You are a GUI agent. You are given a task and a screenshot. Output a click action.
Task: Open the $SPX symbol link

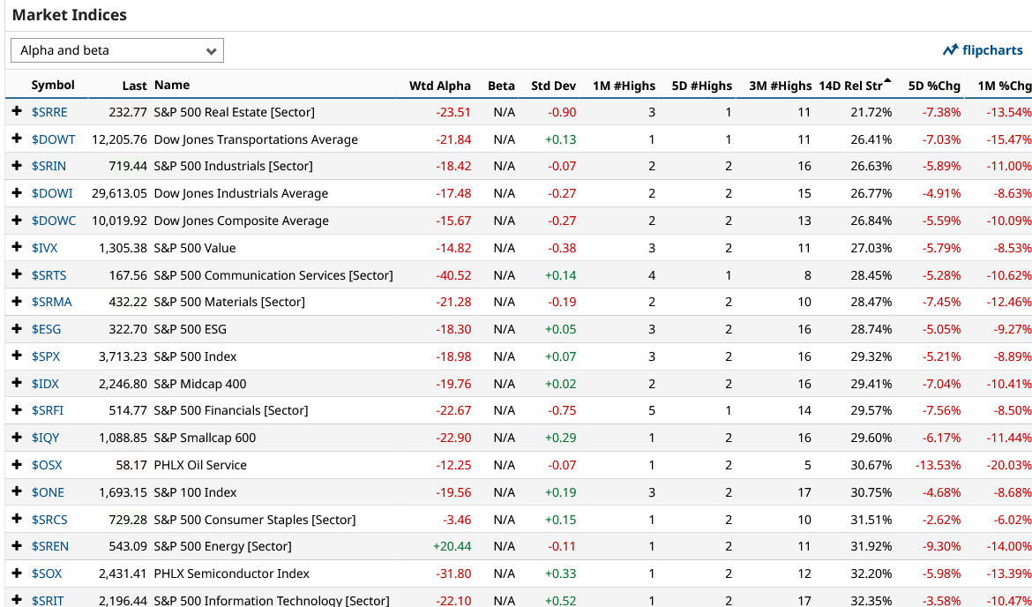(x=45, y=356)
